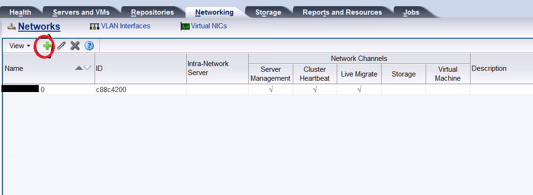Screen dimensions: 533x195
Task: Open help with the blue question mark icon
Action: pyautogui.click(x=89, y=46)
